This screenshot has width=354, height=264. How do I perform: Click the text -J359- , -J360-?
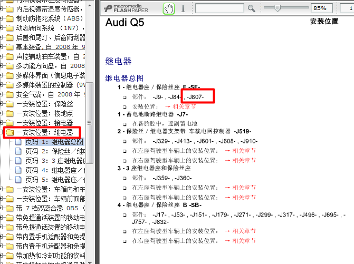coord(173,178)
